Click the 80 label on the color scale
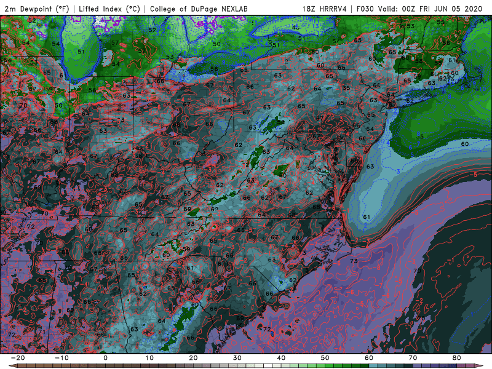 click(x=457, y=358)
